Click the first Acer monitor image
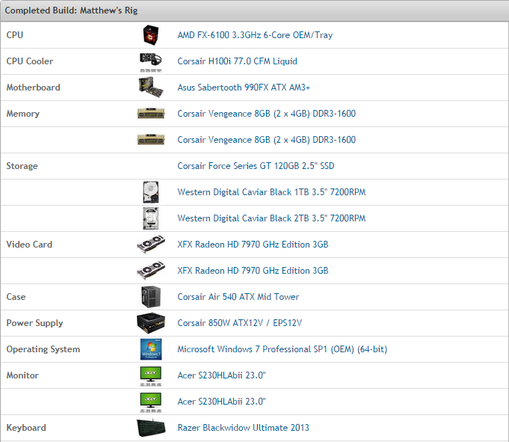Viewport: 509px width, 442px height. pos(151,376)
